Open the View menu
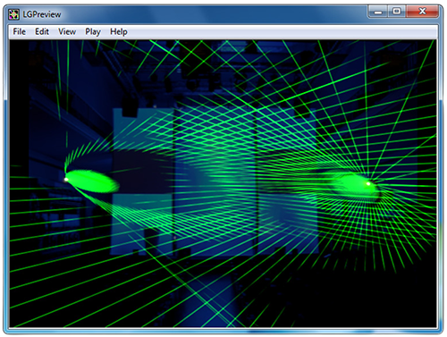Screen dimensions: 447x337 pyautogui.click(x=67, y=31)
